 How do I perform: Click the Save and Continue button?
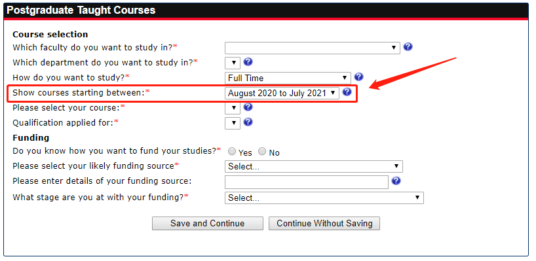pyautogui.click(x=208, y=224)
